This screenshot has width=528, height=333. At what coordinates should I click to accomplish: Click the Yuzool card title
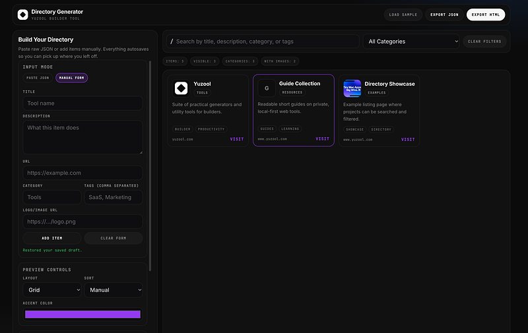[x=202, y=84]
